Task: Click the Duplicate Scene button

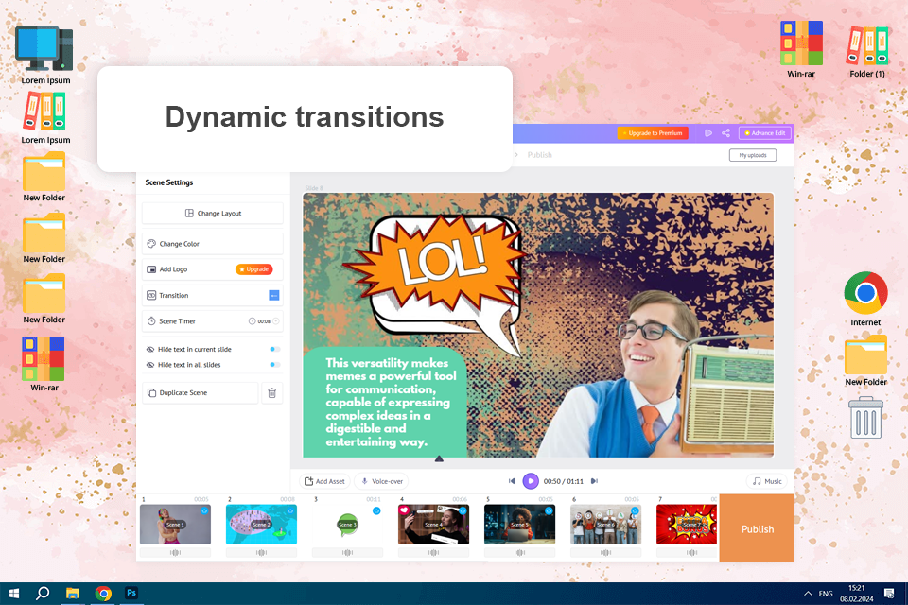Action: 200,392
